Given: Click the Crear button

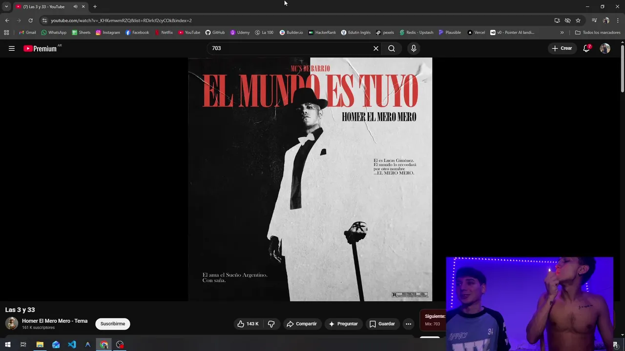Looking at the screenshot, I should coord(562,48).
